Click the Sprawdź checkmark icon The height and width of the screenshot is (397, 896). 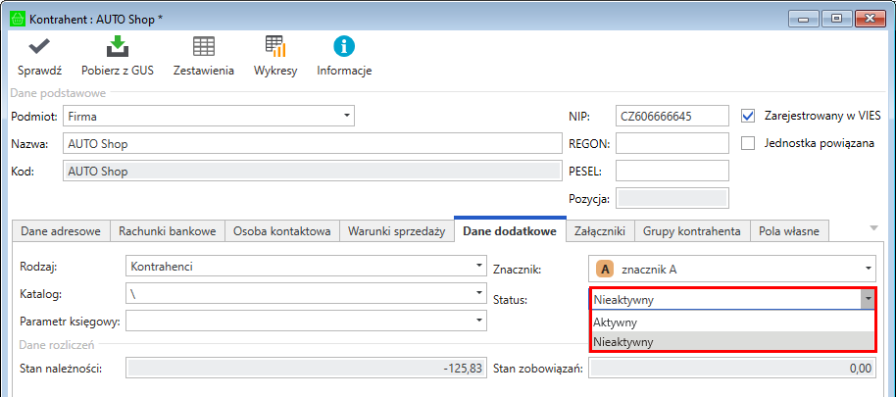pos(39,47)
